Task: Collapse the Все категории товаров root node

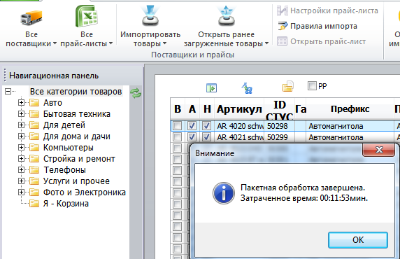Action: 8,91
